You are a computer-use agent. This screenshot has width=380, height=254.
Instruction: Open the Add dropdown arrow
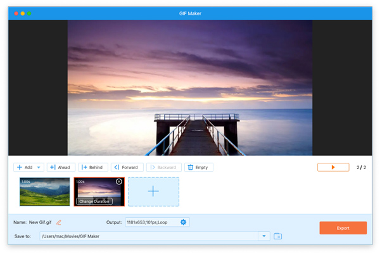click(x=39, y=167)
